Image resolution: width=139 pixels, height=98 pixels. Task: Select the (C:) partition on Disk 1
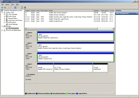[x=76, y=47]
